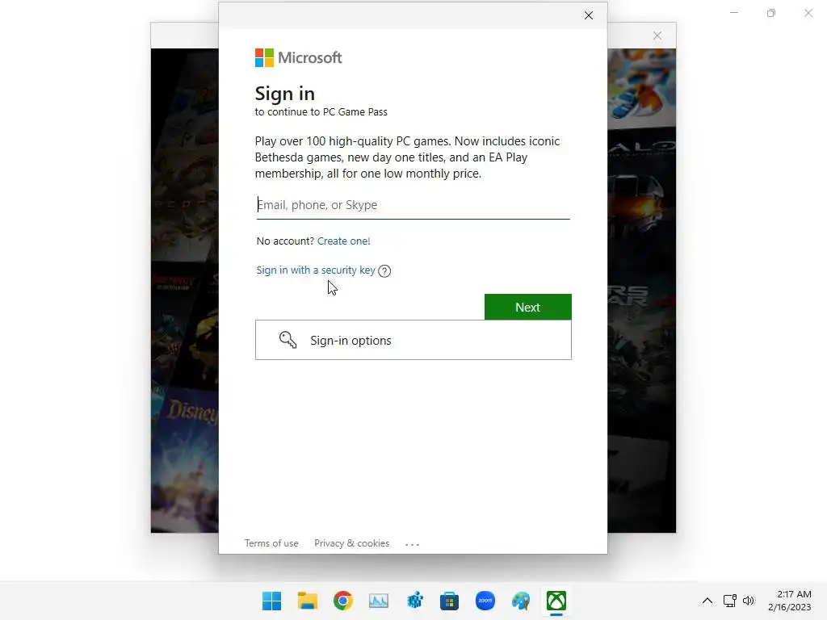The height and width of the screenshot is (620, 827).
Task: Open Microsoft Store from taskbar
Action: [449, 601]
